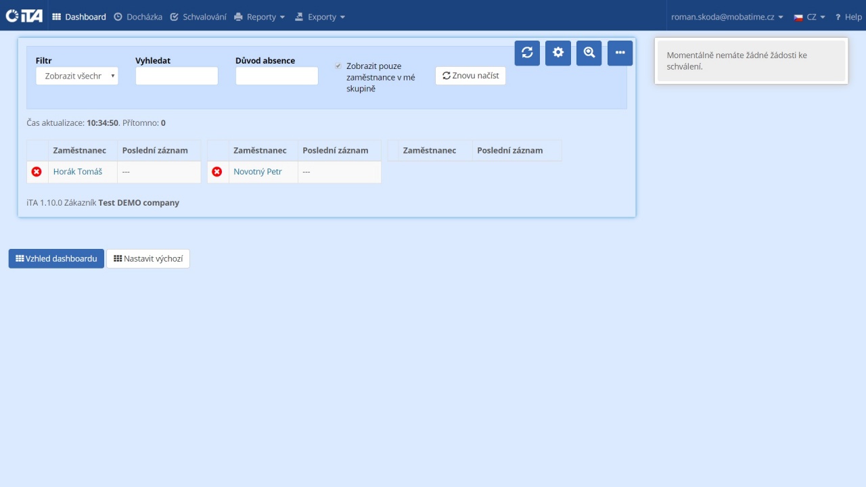Open more options via the ellipsis icon
866x487 pixels.
pos(620,53)
